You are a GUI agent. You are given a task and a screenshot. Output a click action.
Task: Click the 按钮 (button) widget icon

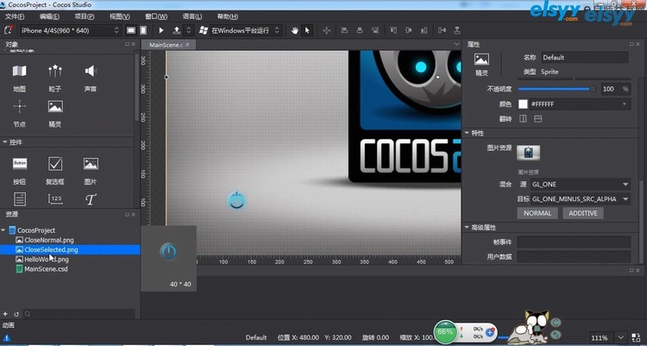tap(19, 163)
